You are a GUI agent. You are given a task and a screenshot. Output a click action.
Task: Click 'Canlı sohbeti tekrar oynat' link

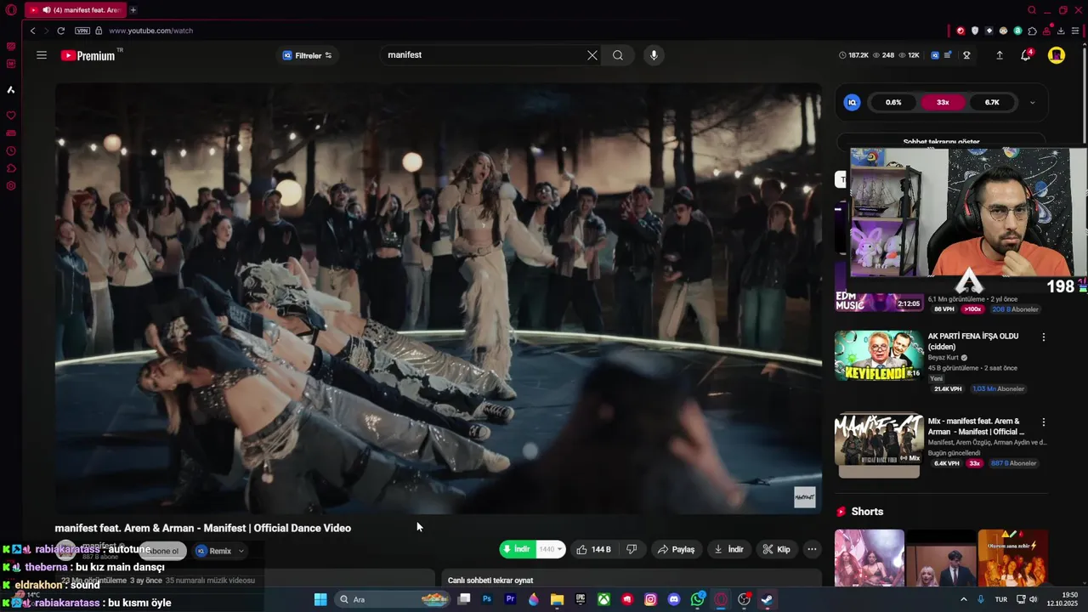click(x=490, y=581)
